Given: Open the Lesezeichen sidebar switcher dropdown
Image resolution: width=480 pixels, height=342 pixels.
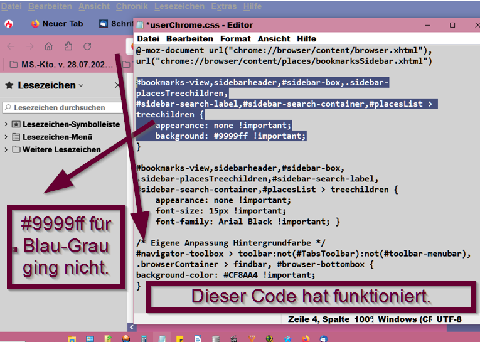Looking at the screenshot, I should pos(81,86).
